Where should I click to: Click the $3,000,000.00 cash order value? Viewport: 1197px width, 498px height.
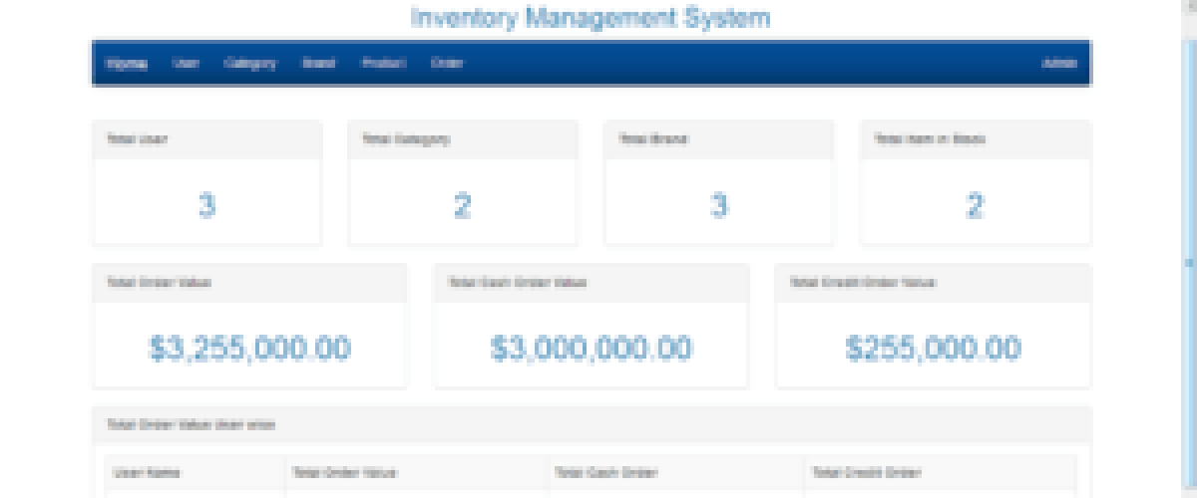[591, 349]
